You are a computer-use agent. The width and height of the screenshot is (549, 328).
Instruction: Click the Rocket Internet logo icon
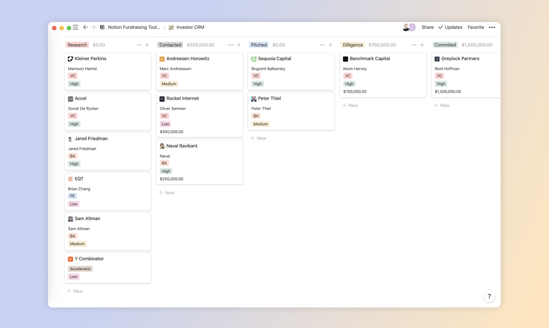click(x=162, y=99)
